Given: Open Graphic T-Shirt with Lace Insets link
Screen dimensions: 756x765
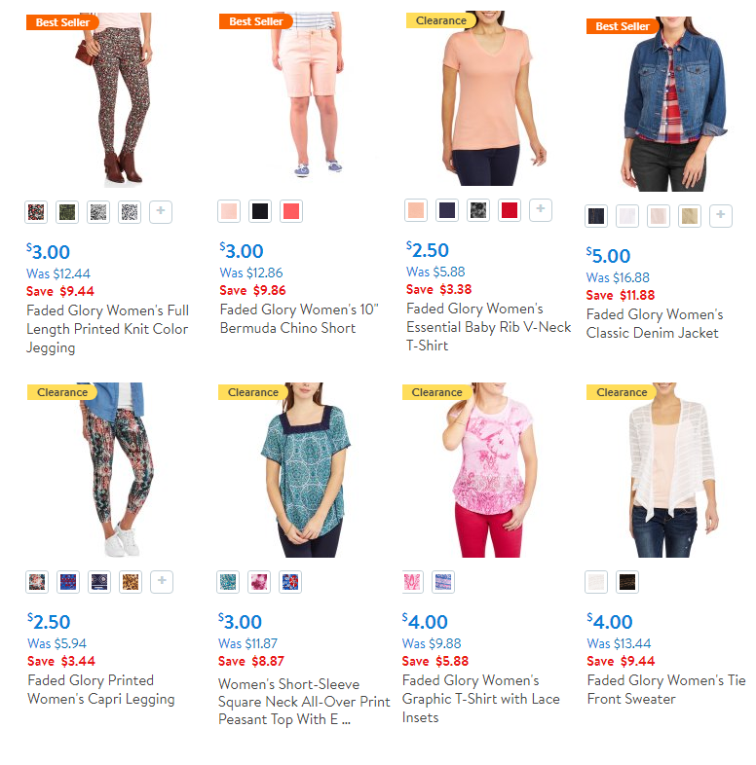Looking at the screenshot, I should pos(480,699).
